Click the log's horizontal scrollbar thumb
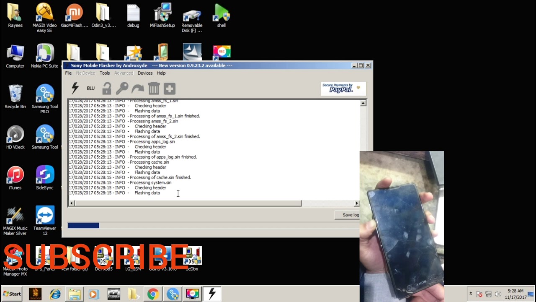Image resolution: width=536 pixels, height=302 pixels. coord(188,203)
